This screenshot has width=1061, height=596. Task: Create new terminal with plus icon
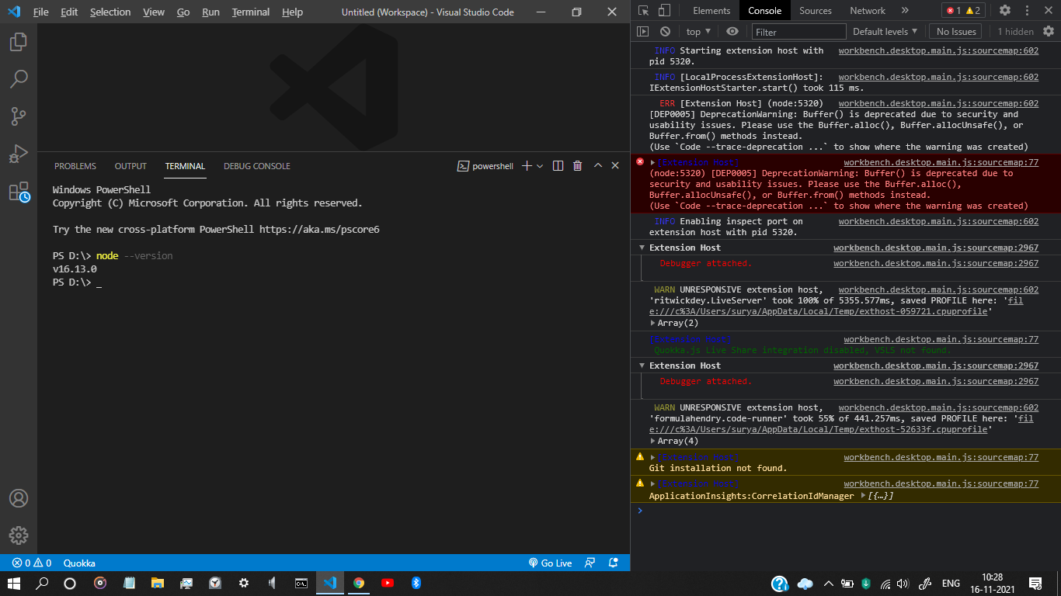tap(527, 166)
